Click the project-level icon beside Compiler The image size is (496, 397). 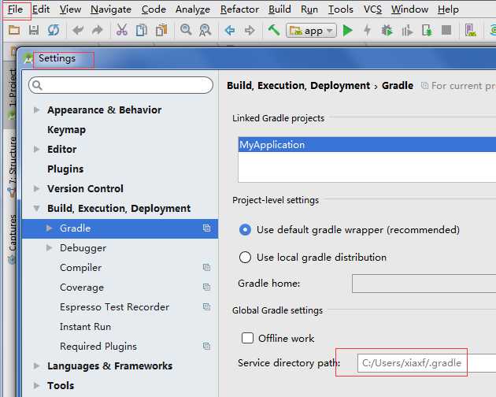pyautogui.click(x=206, y=268)
